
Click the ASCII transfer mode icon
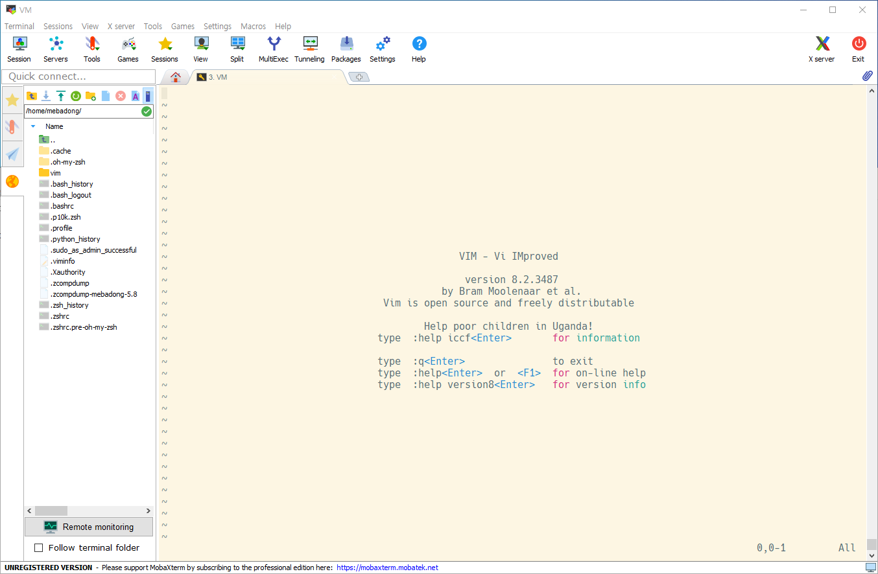136,96
